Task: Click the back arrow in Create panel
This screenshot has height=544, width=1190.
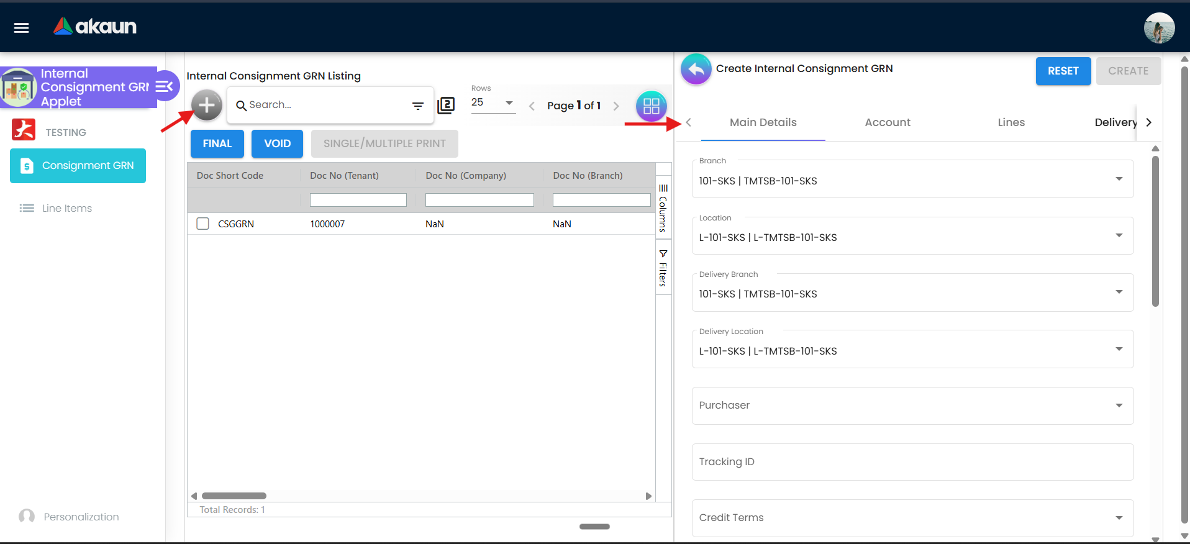Action: pos(696,69)
